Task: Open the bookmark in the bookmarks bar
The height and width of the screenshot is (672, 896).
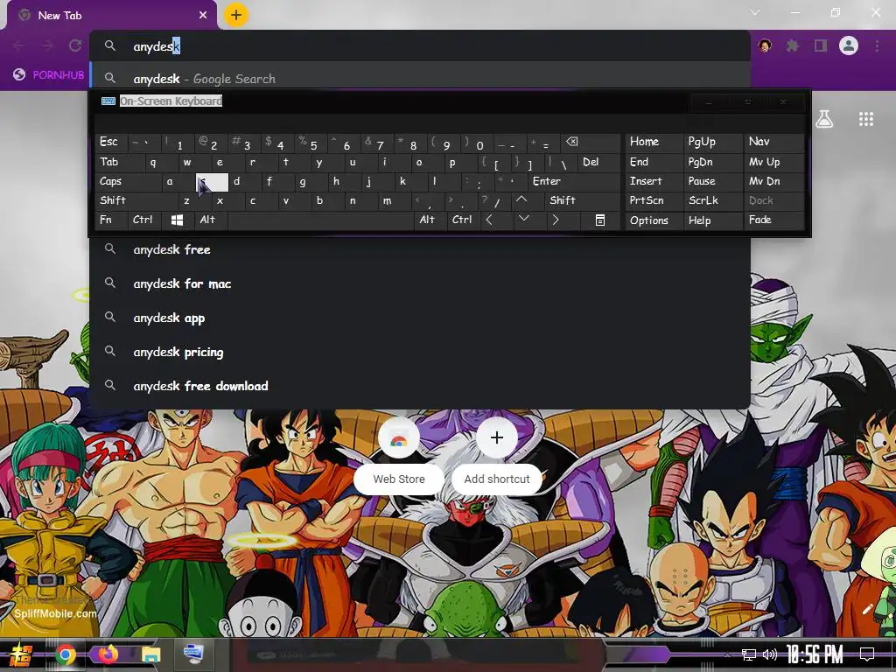Action: pos(49,75)
